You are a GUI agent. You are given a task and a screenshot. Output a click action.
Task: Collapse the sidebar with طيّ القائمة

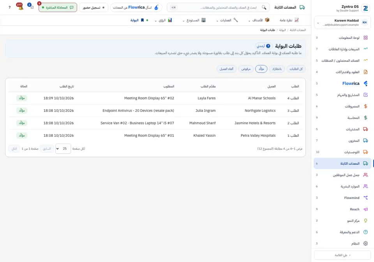[342, 255]
